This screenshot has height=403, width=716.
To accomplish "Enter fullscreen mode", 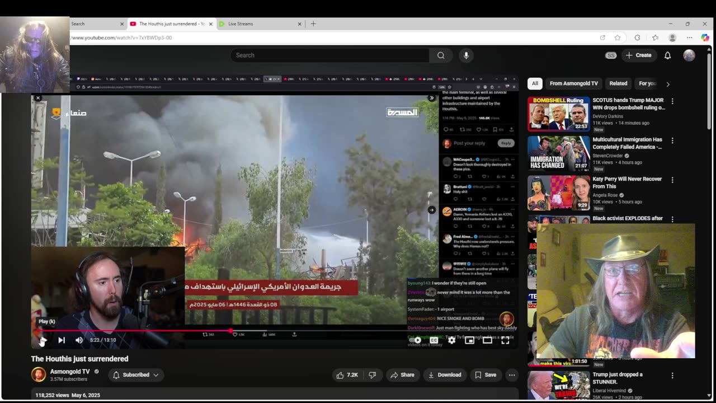I will [x=505, y=340].
